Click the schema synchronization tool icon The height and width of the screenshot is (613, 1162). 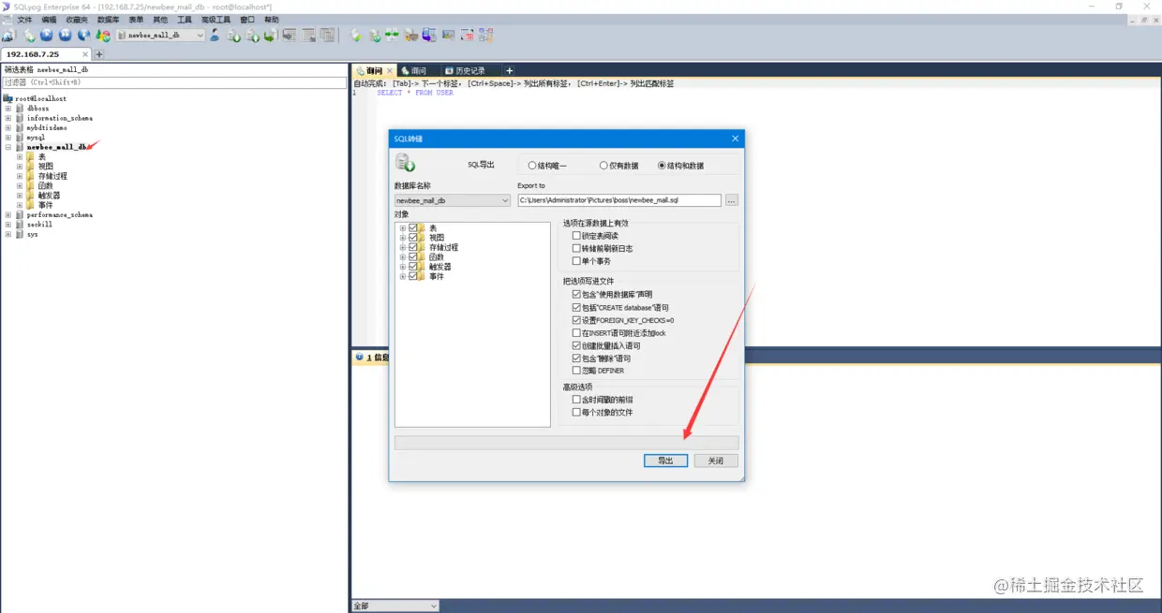374,36
